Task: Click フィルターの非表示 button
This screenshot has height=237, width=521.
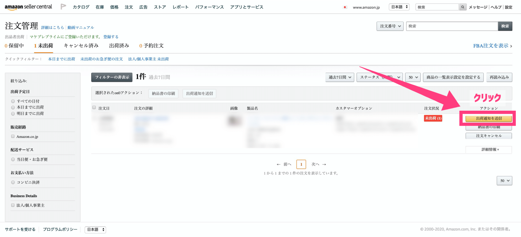Action: [112, 77]
